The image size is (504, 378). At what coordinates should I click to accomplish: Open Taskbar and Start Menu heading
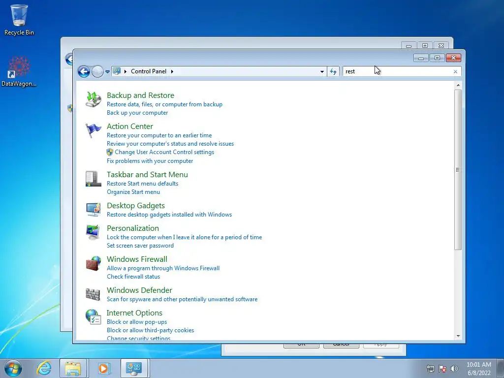tap(147, 175)
